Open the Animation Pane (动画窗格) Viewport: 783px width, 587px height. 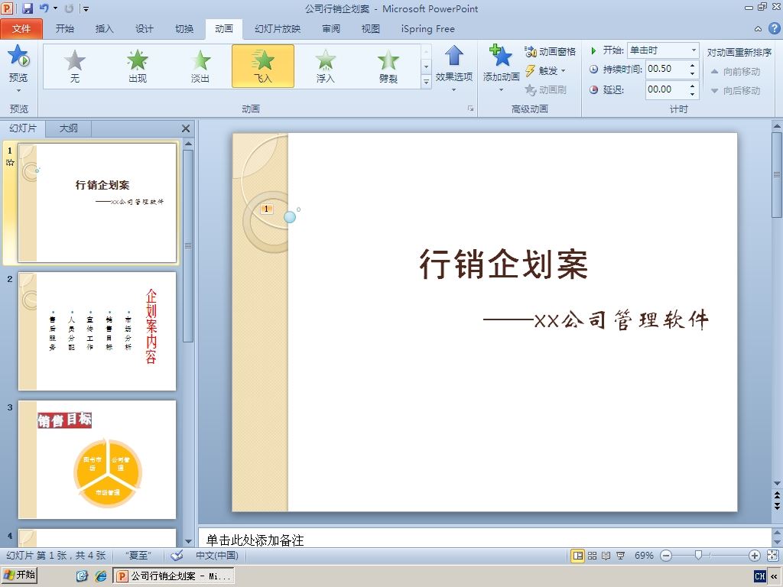[x=551, y=51]
